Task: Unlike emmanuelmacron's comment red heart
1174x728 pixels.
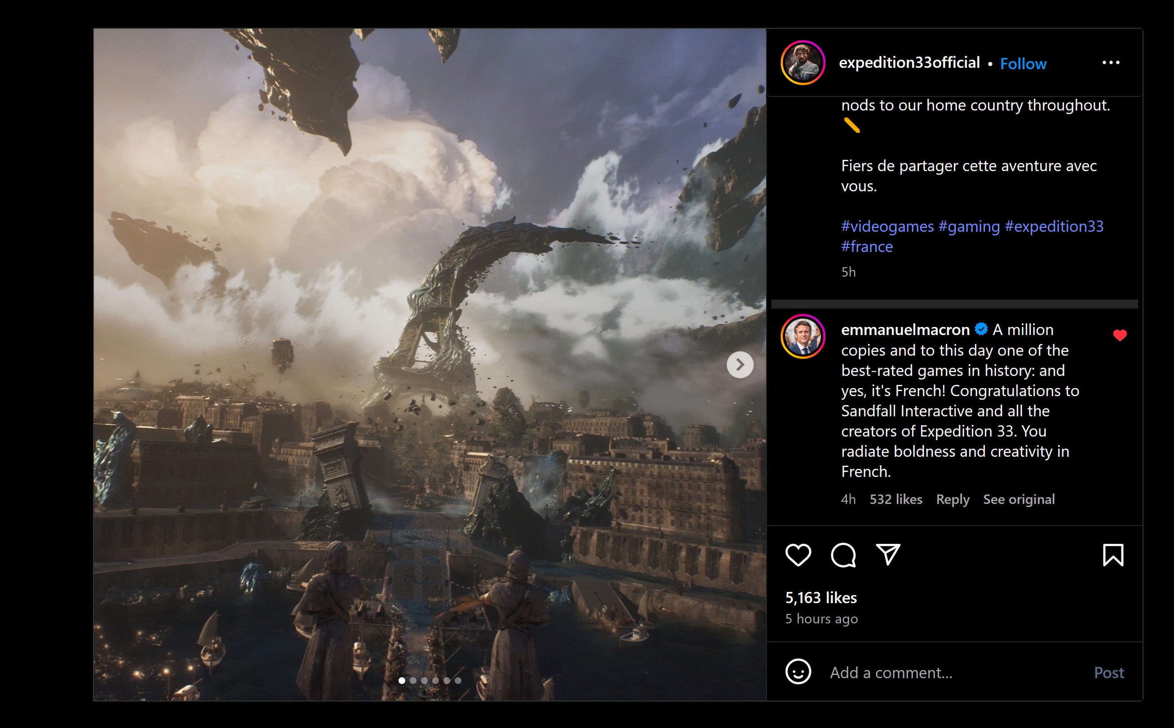Action: click(x=1120, y=335)
